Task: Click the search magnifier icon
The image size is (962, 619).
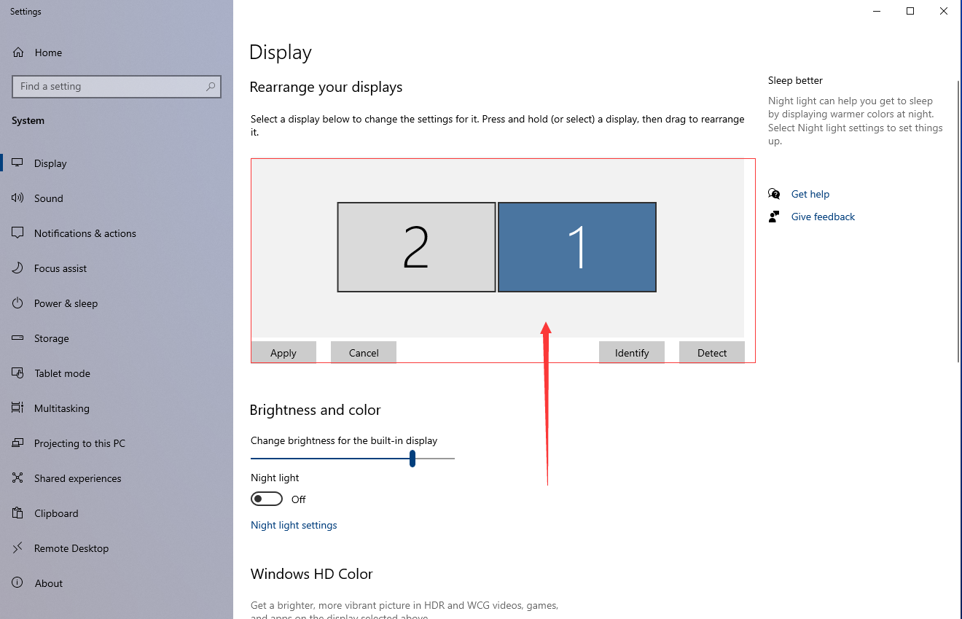Action: point(211,86)
